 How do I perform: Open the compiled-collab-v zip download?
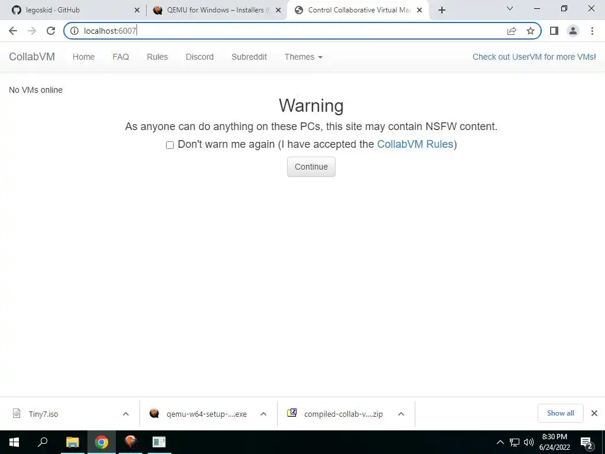pyautogui.click(x=343, y=414)
